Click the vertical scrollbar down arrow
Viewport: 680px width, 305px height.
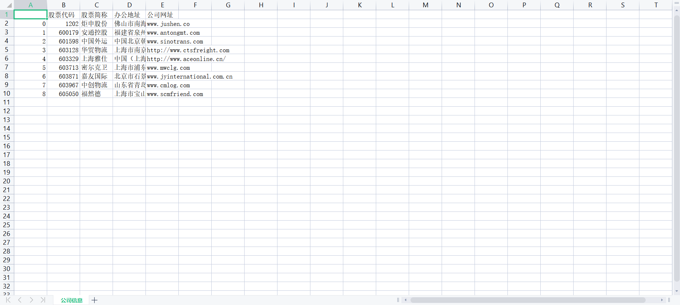(x=677, y=291)
